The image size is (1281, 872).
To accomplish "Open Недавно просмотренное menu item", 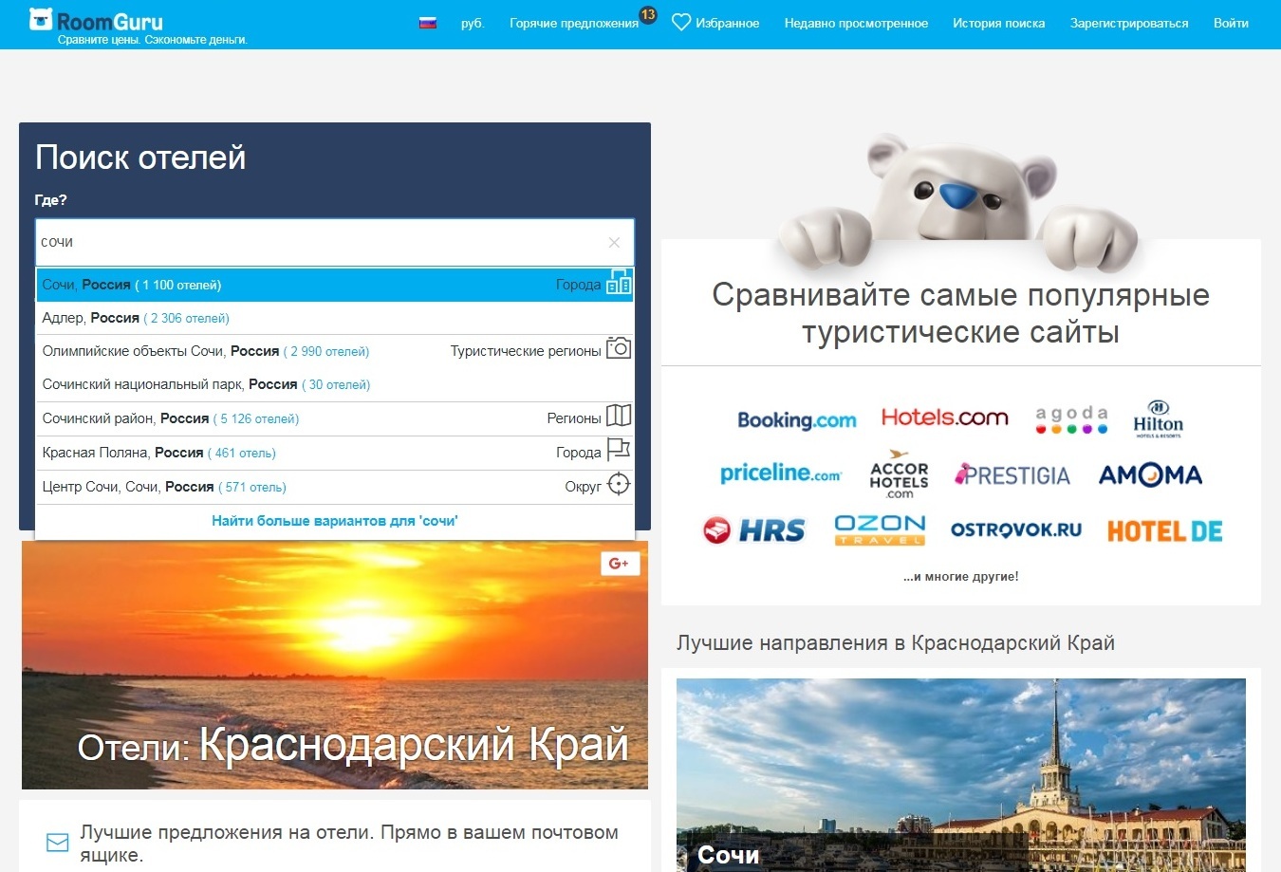I will pos(856,23).
